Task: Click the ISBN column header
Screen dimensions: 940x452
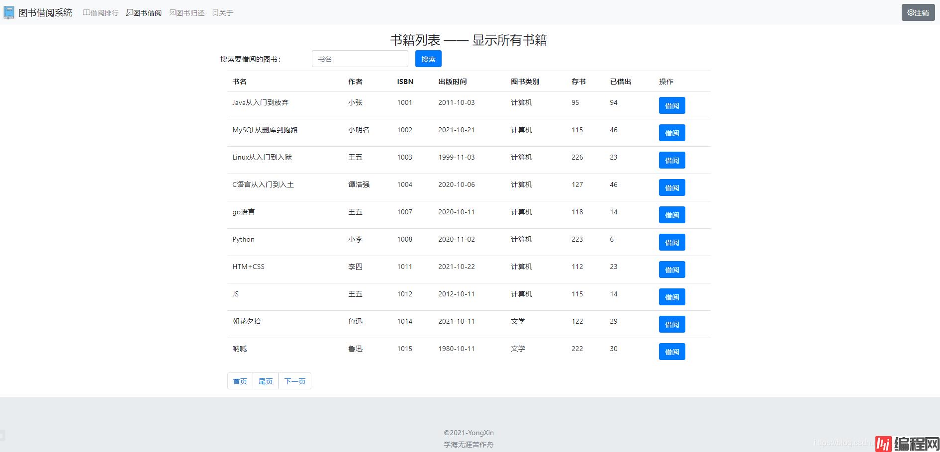Action: coord(405,82)
